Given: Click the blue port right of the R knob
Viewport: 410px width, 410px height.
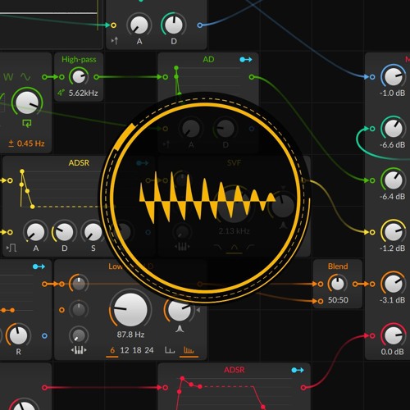Looking at the screenshot, I should click(44, 335).
